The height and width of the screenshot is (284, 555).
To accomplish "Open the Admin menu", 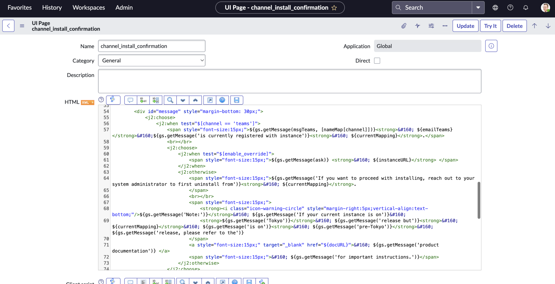I will click(124, 7).
